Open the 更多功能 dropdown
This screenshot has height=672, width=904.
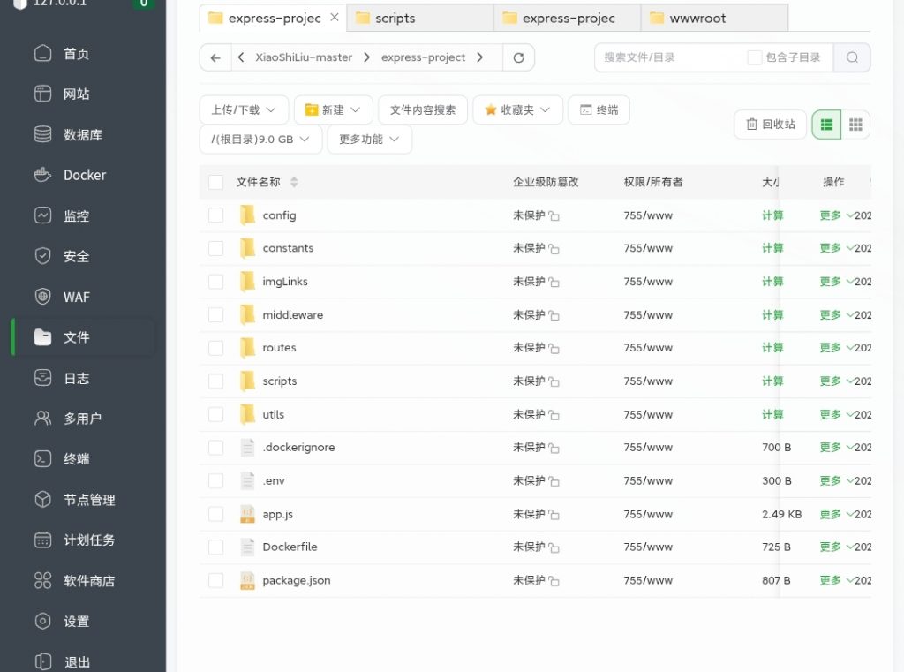point(369,140)
